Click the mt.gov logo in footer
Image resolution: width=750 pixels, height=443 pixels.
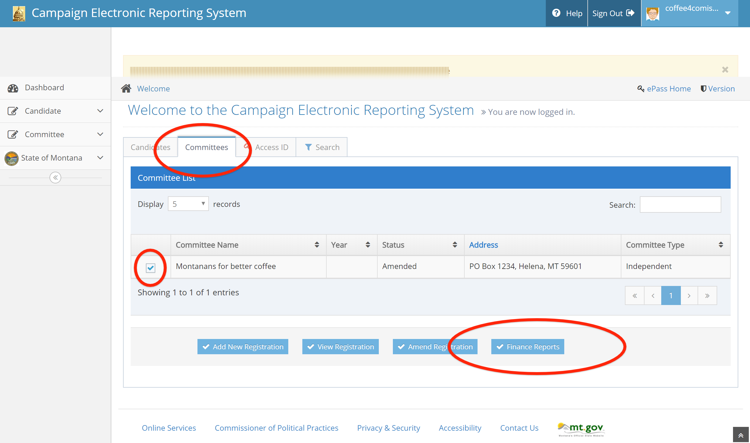581,429
